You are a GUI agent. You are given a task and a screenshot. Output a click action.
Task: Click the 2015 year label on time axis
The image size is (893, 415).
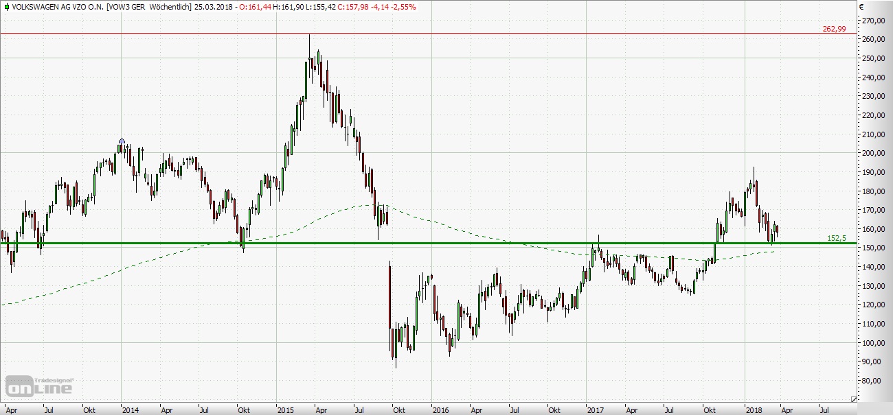(285, 410)
